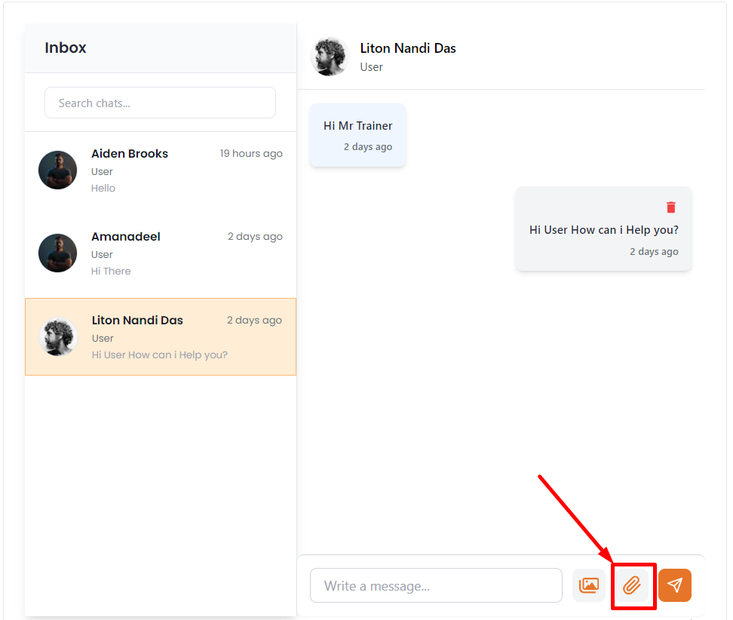Click the "Hi There" message preview
Image resolution: width=733 pixels, height=620 pixels.
tap(111, 272)
